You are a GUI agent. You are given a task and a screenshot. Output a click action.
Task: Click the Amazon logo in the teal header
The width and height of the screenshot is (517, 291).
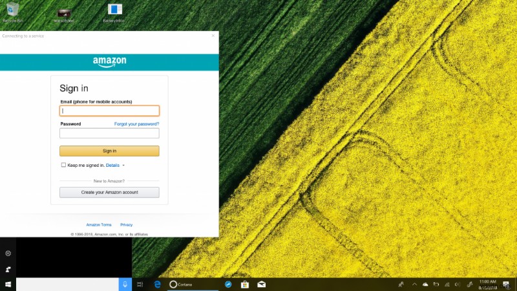[109, 62]
